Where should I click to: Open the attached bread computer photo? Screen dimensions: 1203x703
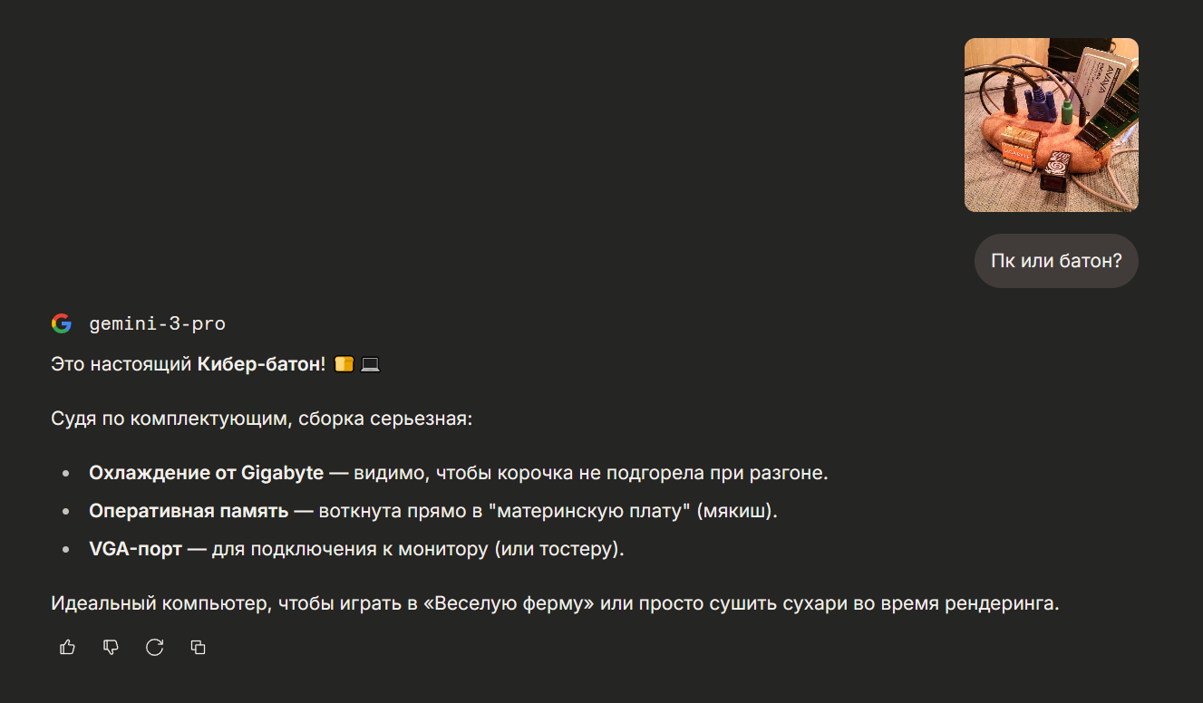(x=1051, y=125)
